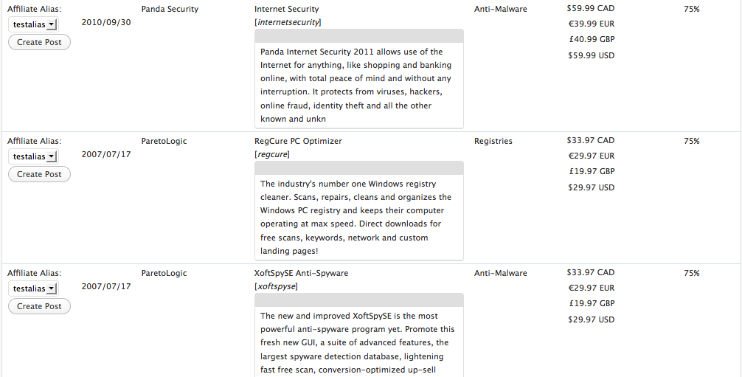Open testalias dropdown in RegCure row
Screen dimensions: 742x377
pos(33,156)
